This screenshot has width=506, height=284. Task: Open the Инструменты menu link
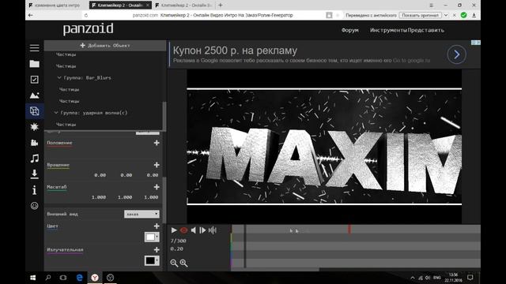pos(388,30)
